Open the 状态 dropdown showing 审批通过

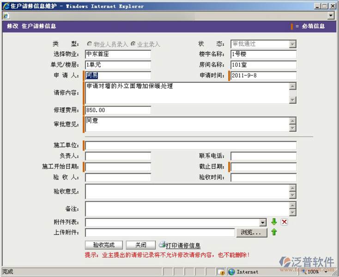point(292,44)
